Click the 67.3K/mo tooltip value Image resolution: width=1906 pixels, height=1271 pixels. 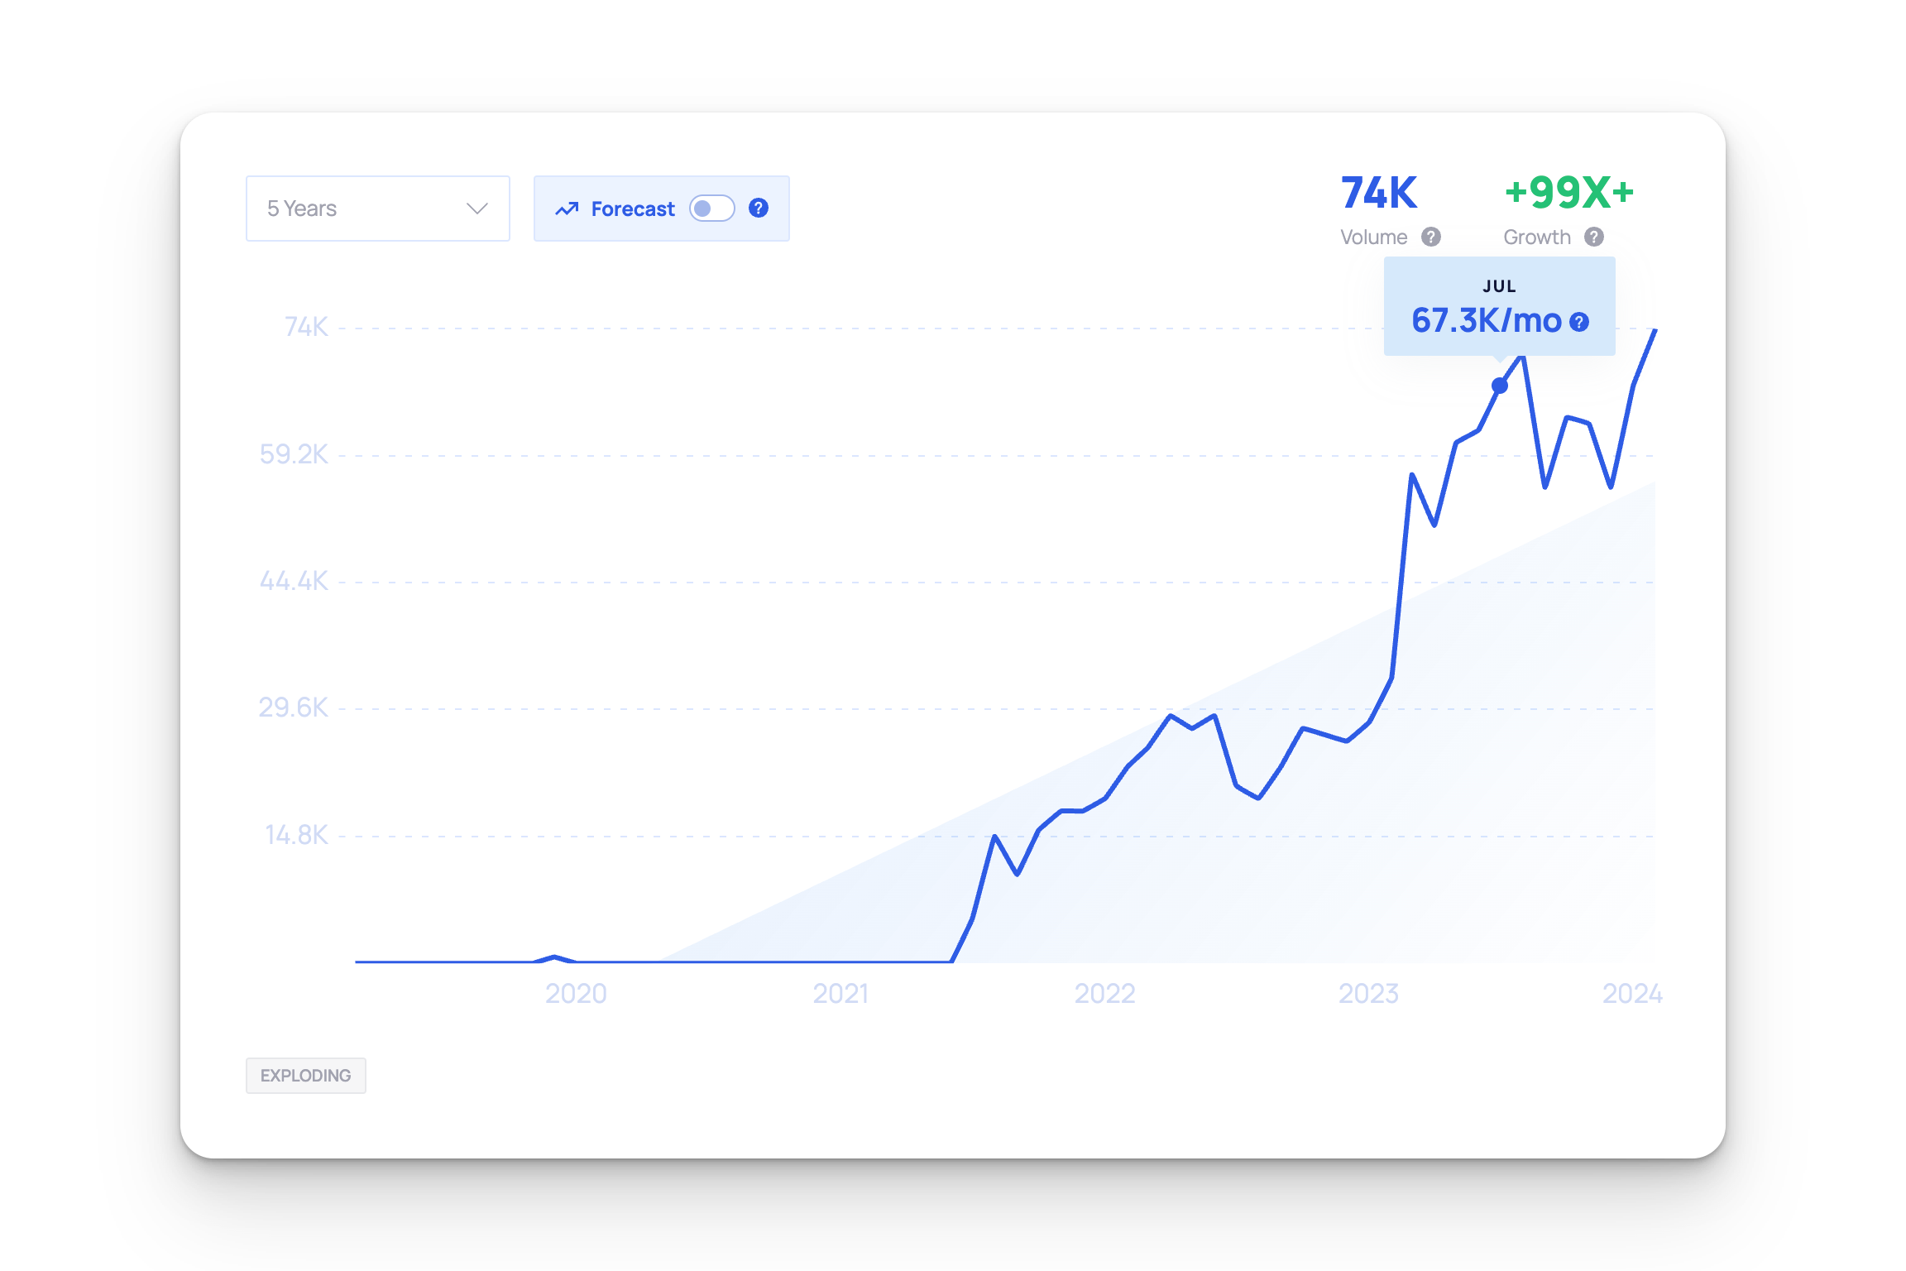1486,321
